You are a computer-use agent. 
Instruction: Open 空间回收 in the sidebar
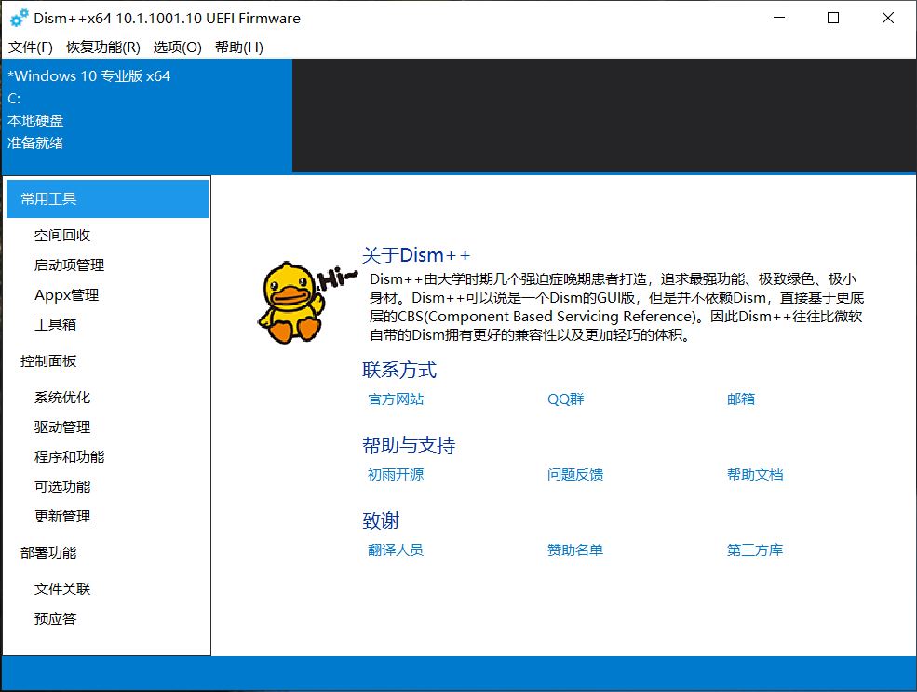[62, 235]
